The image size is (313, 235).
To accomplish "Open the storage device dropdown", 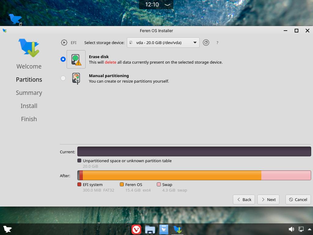I will point(163,43).
